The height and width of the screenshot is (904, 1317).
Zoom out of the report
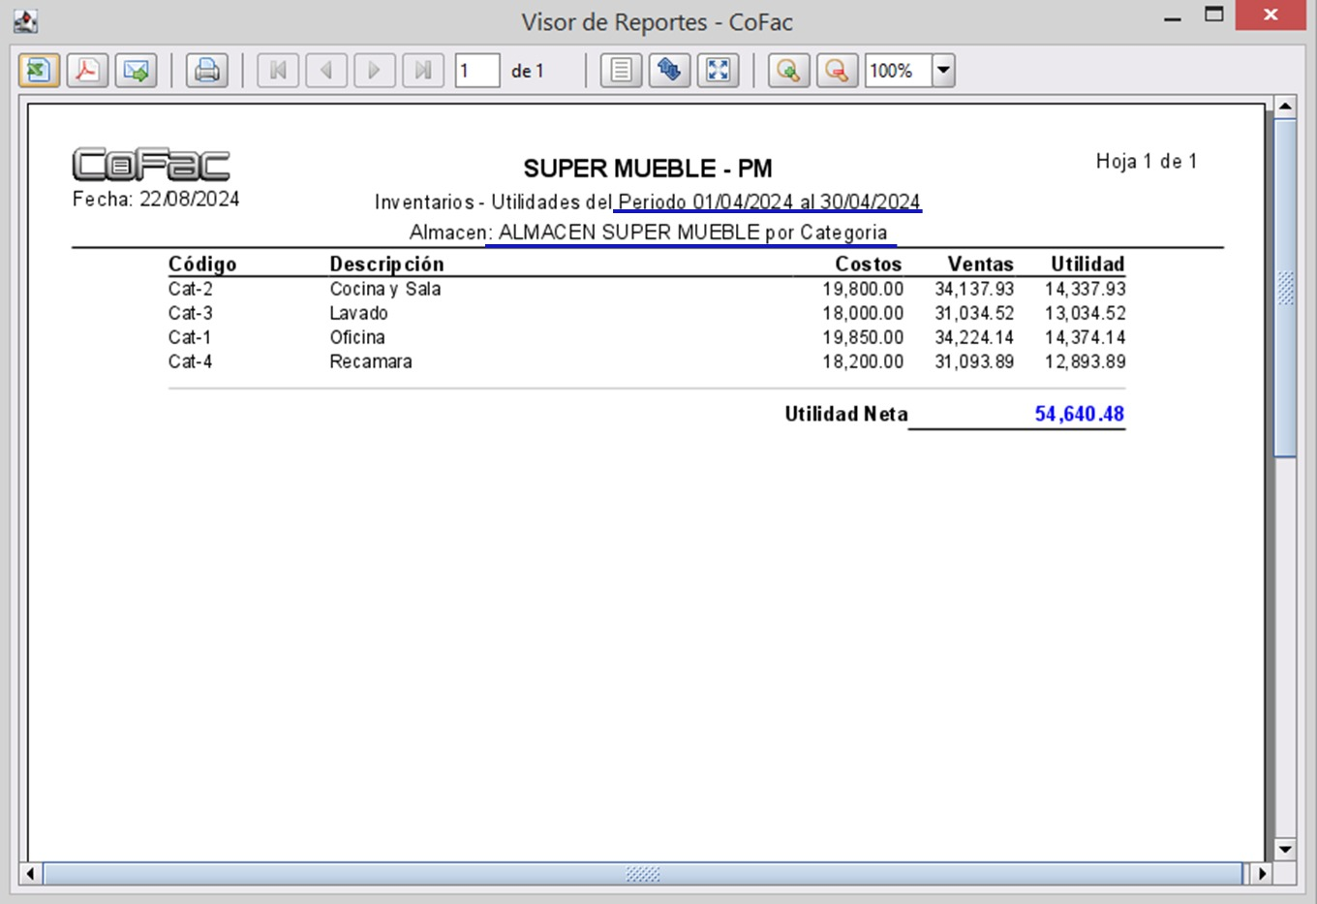[x=838, y=71]
